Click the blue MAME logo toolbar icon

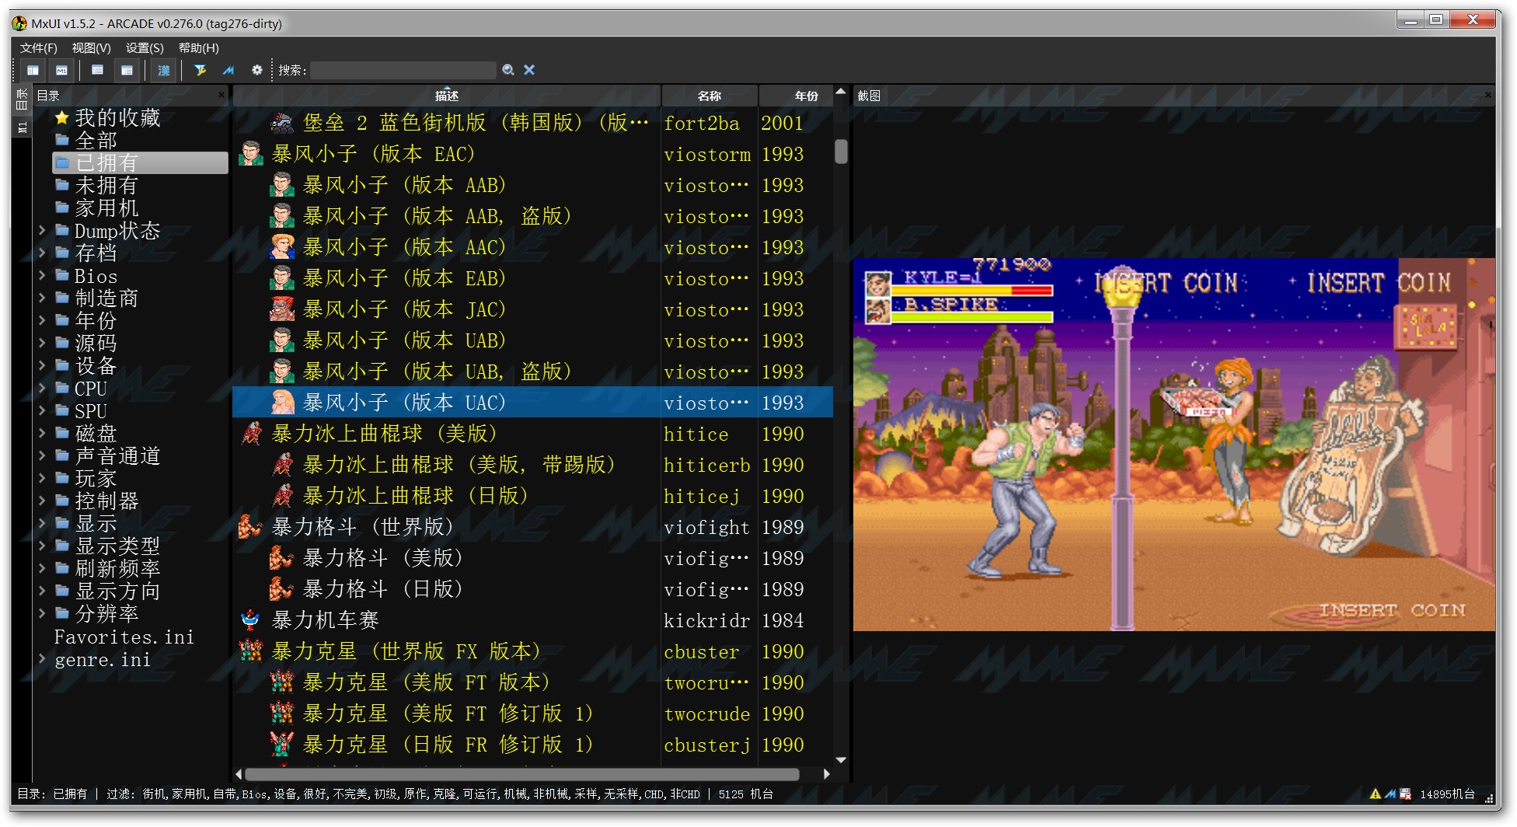[x=228, y=70]
